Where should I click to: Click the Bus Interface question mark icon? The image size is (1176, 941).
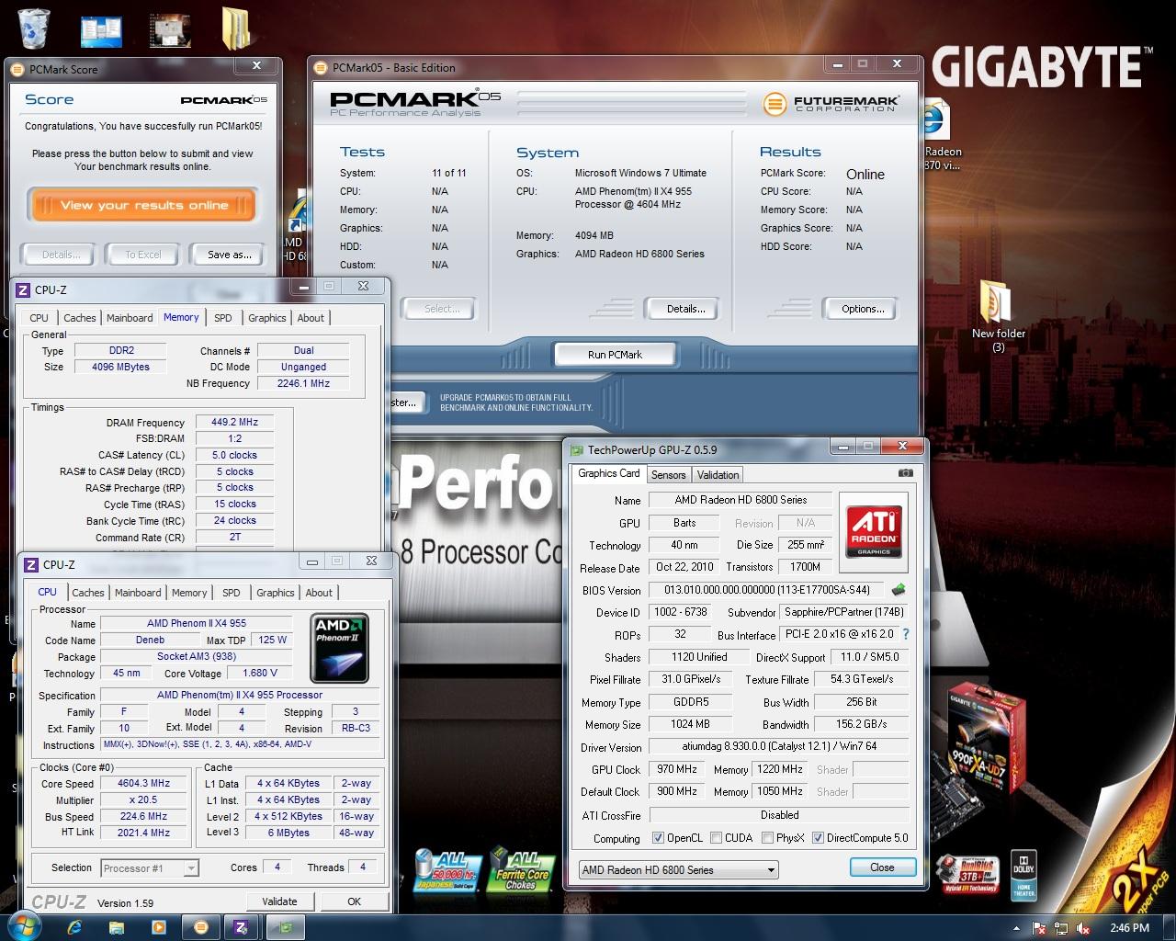tap(906, 634)
